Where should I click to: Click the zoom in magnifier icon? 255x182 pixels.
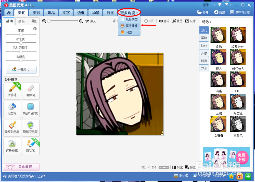pyautogui.click(x=81, y=21)
